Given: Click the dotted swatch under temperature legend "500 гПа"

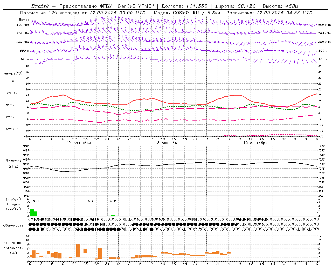Looking at the screenshot, I should click(x=12, y=132).
